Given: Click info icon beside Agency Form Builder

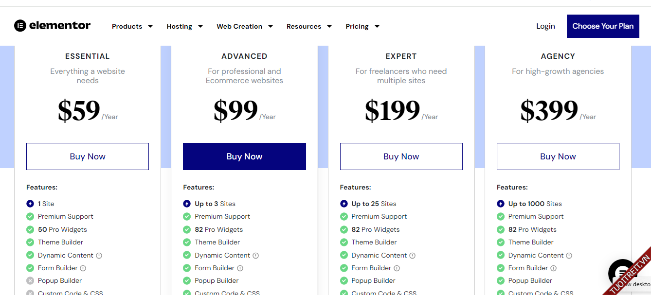Looking at the screenshot, I should click(553, 268).
